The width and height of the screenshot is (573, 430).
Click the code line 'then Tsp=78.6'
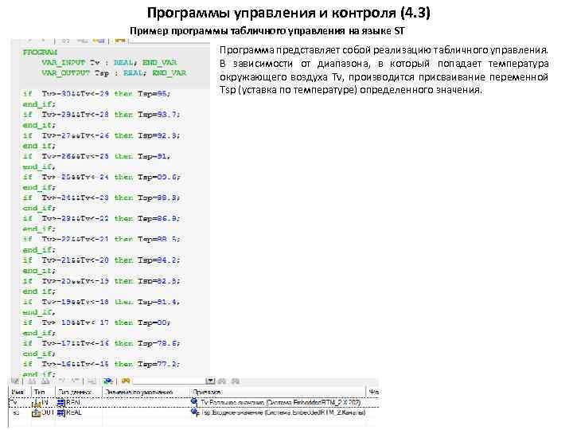click(147, 343)
